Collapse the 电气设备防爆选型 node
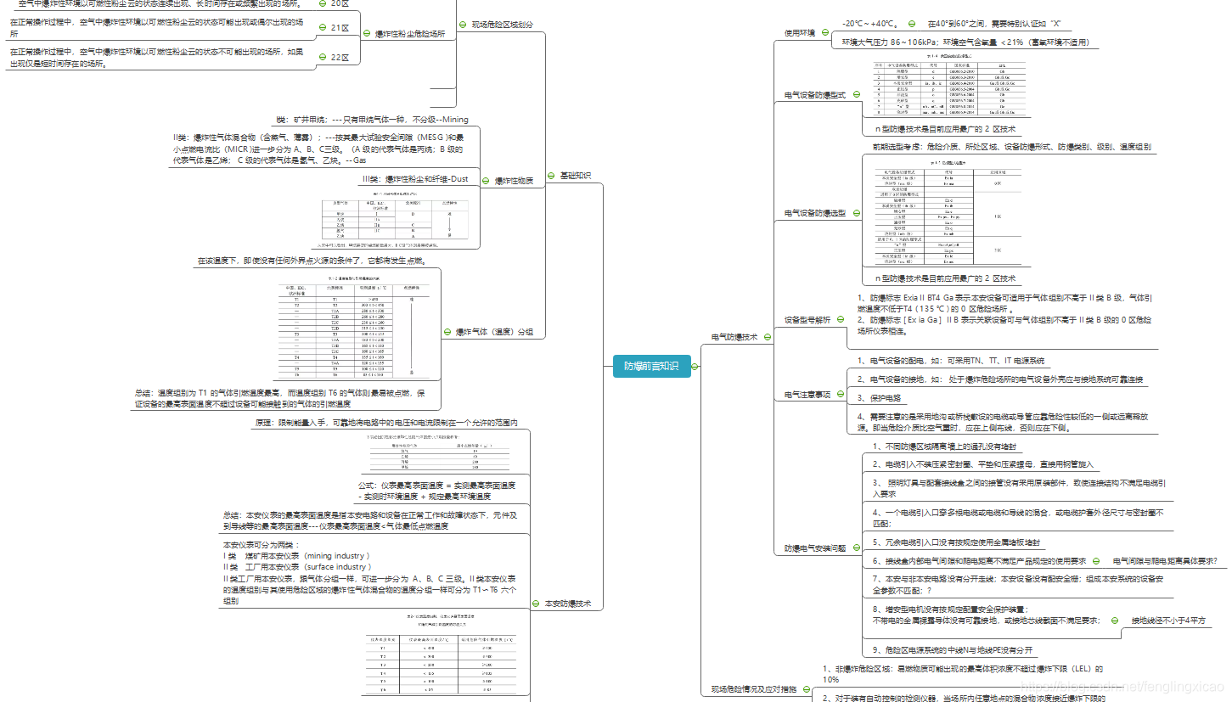 coord(855,212)
